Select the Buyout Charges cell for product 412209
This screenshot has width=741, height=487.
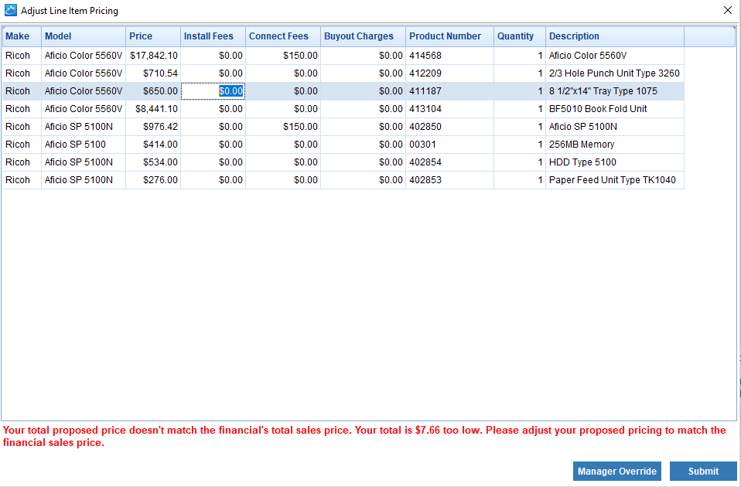[x=363, y=73]
